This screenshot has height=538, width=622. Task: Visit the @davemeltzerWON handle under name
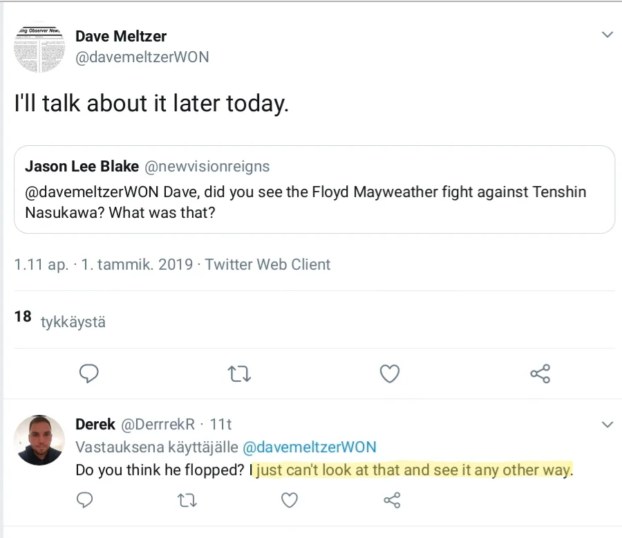click(142, 58)
